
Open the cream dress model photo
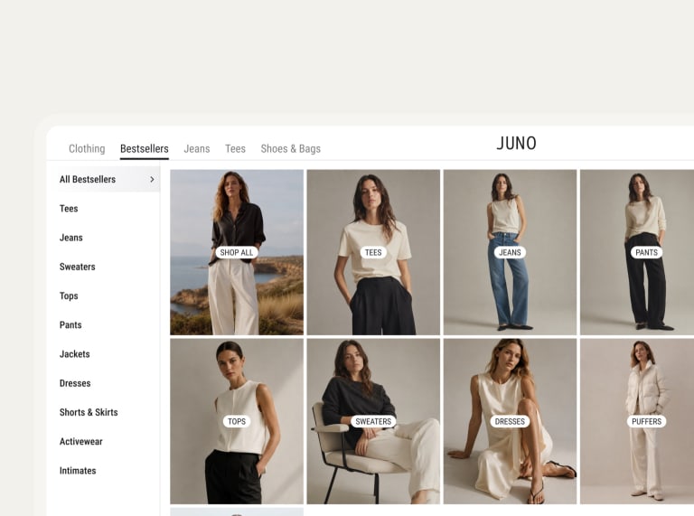coord(510,421)
